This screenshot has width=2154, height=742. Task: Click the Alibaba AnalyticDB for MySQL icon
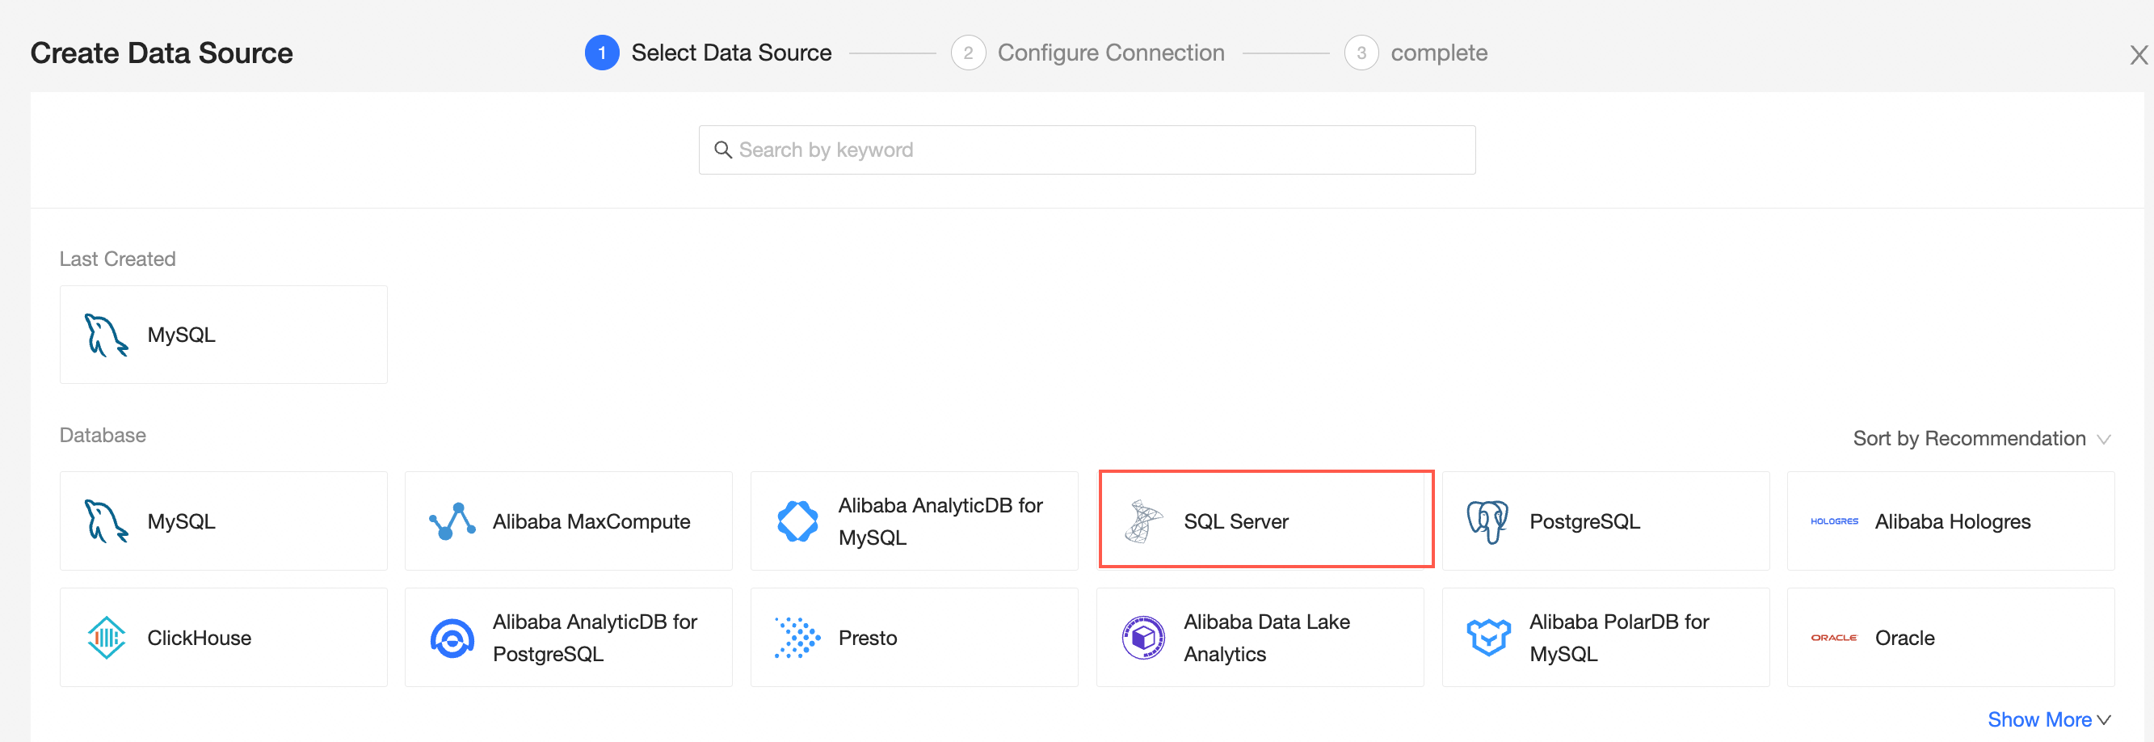tap(797, 520)
